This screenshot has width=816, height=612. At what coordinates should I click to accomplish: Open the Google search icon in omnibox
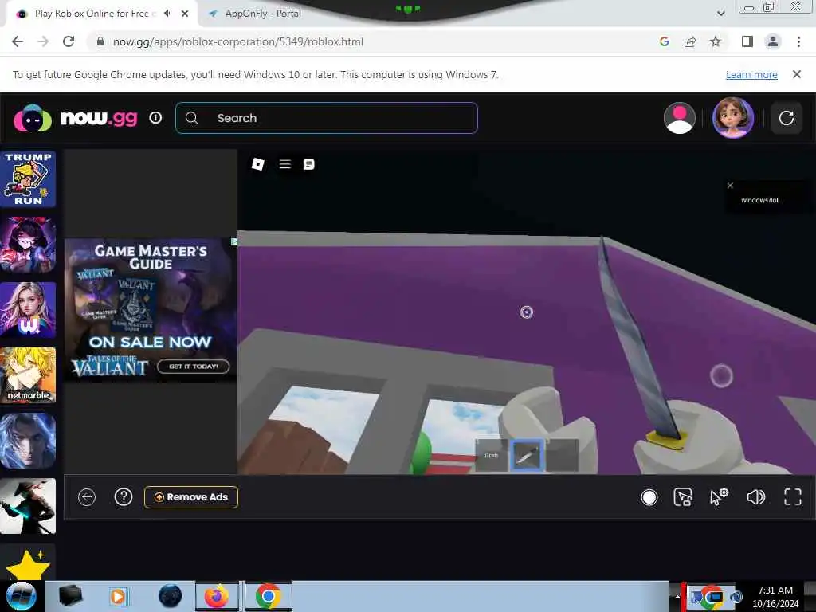[x=664, y=41]
